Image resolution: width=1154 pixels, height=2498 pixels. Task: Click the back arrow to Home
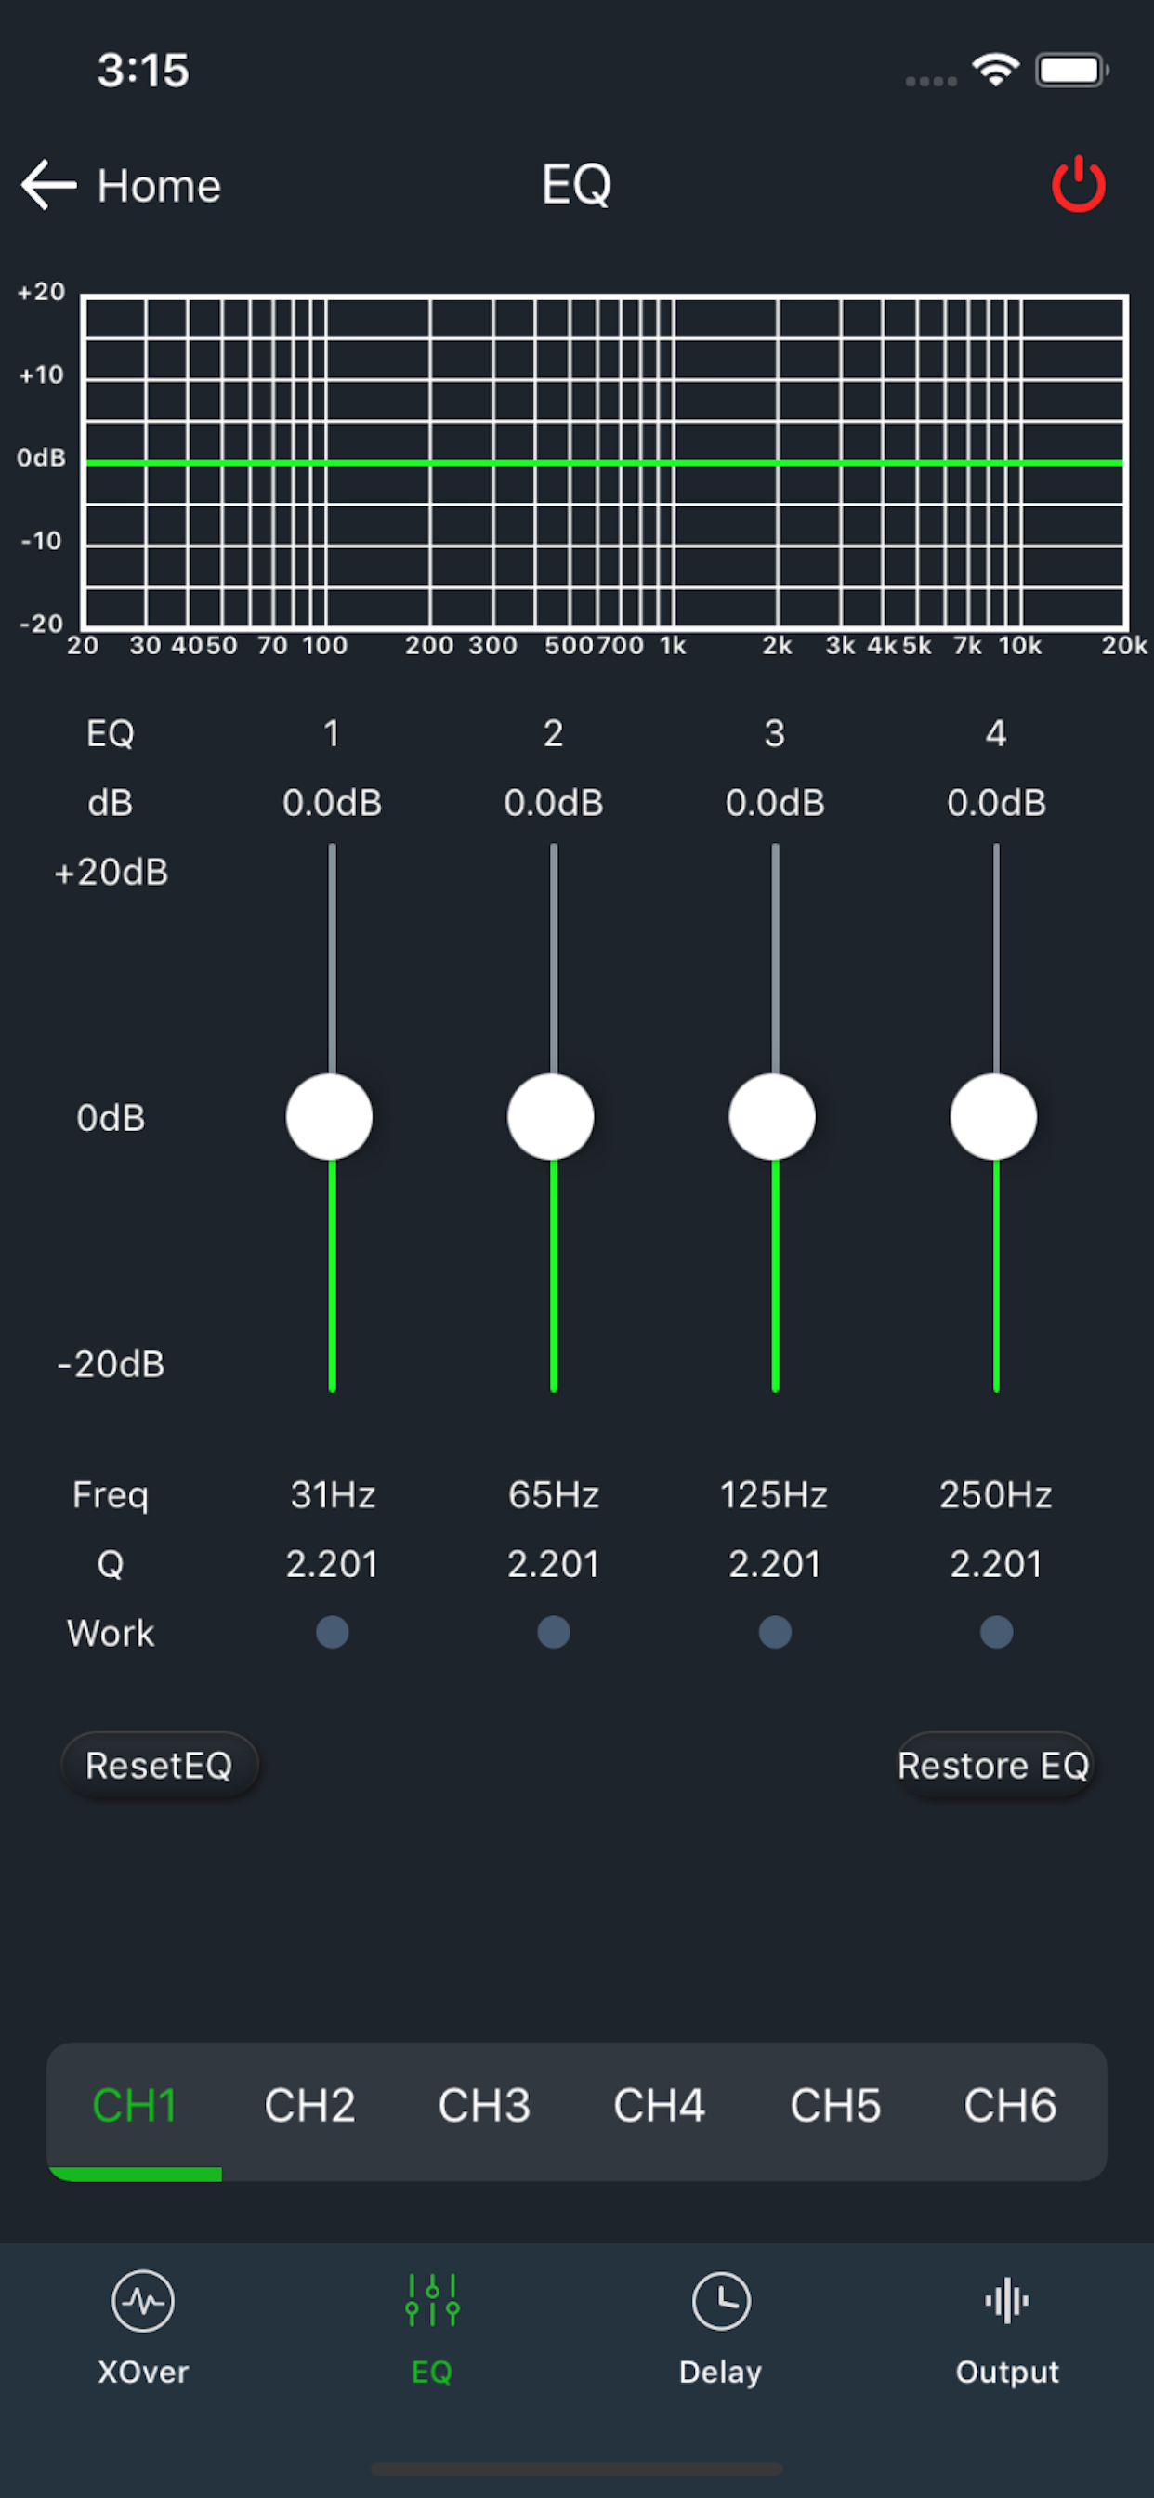pyautogui.click(x=46, y=184)
